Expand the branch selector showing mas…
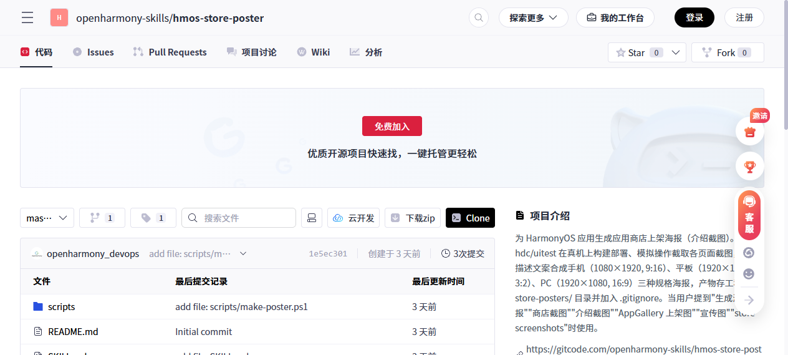 [x=47, y=218]
